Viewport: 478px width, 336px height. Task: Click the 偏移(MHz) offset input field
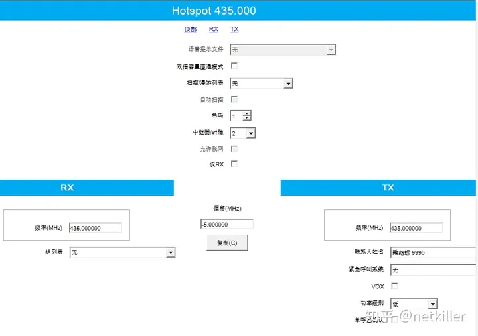point(226,224)
